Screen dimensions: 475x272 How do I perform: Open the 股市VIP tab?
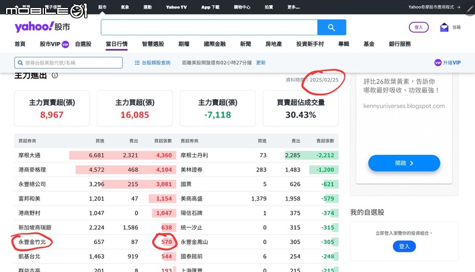[x=51, y=44]
